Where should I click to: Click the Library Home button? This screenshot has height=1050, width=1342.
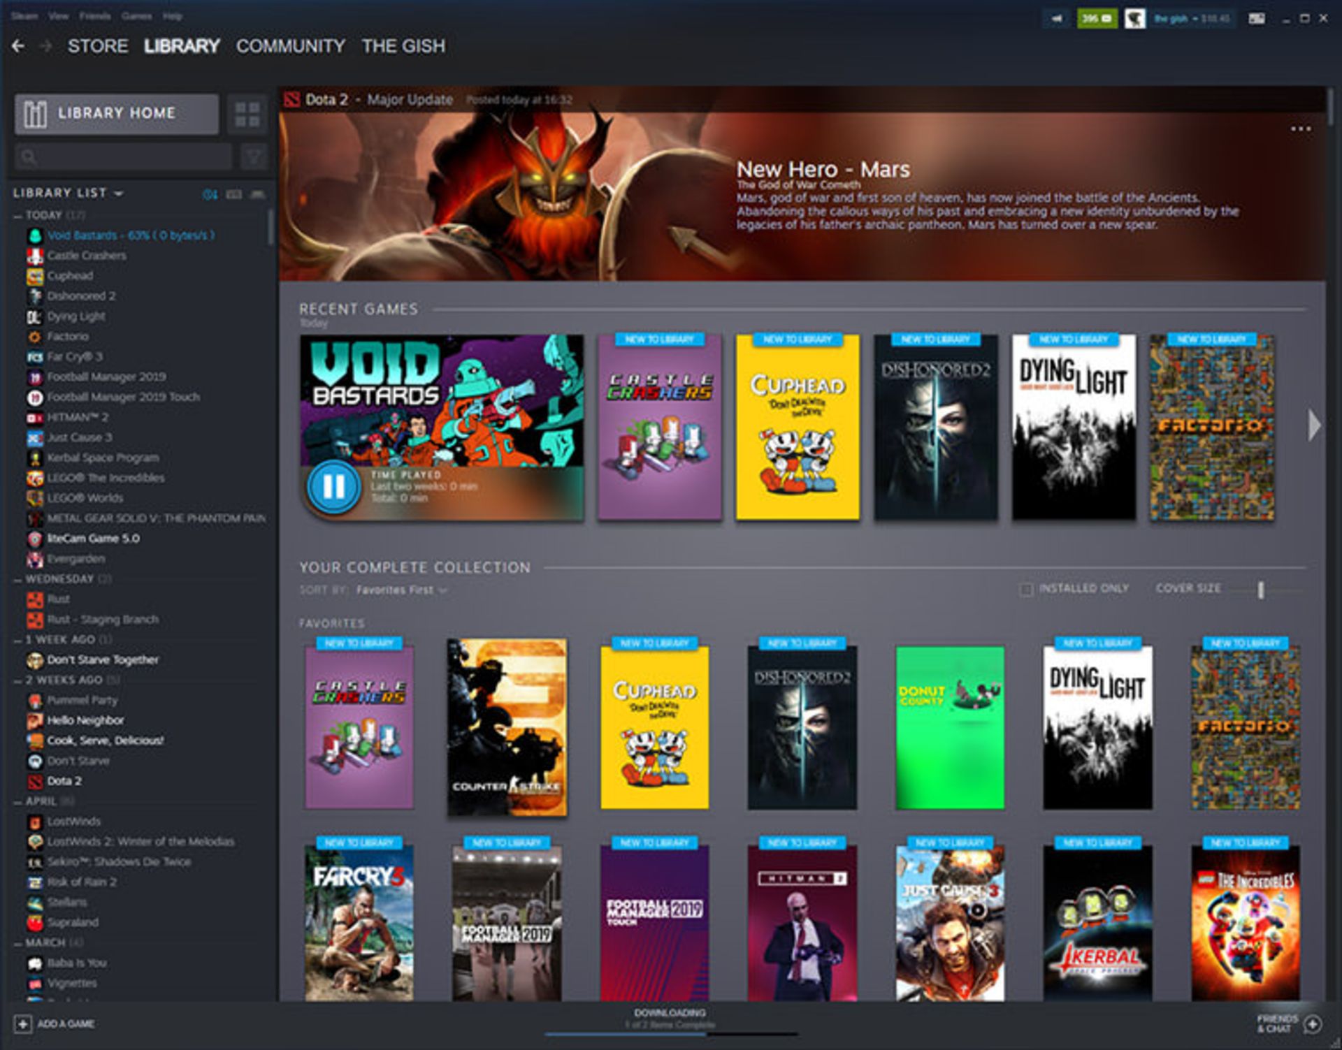[116, 112]
